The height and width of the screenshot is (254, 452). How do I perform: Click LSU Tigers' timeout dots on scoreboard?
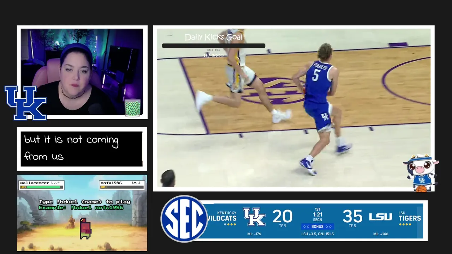click(405, 224)
